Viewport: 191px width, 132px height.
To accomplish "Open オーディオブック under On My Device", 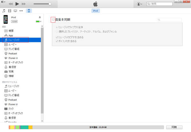I will coord(14,113).
